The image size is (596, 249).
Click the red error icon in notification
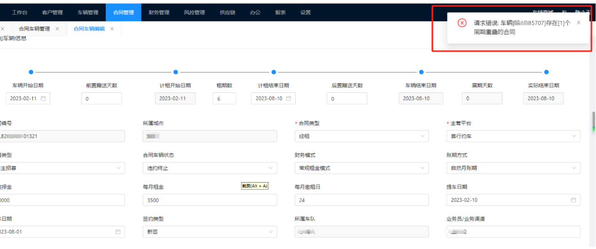pyautogui.click(x=462, y=23)
